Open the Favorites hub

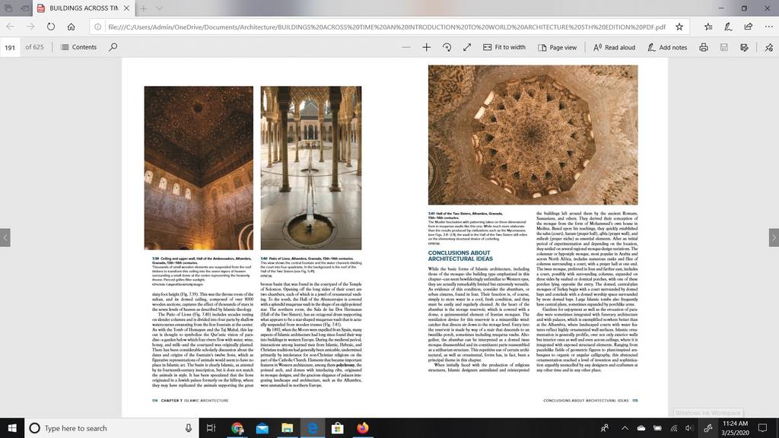pos(708,27)
